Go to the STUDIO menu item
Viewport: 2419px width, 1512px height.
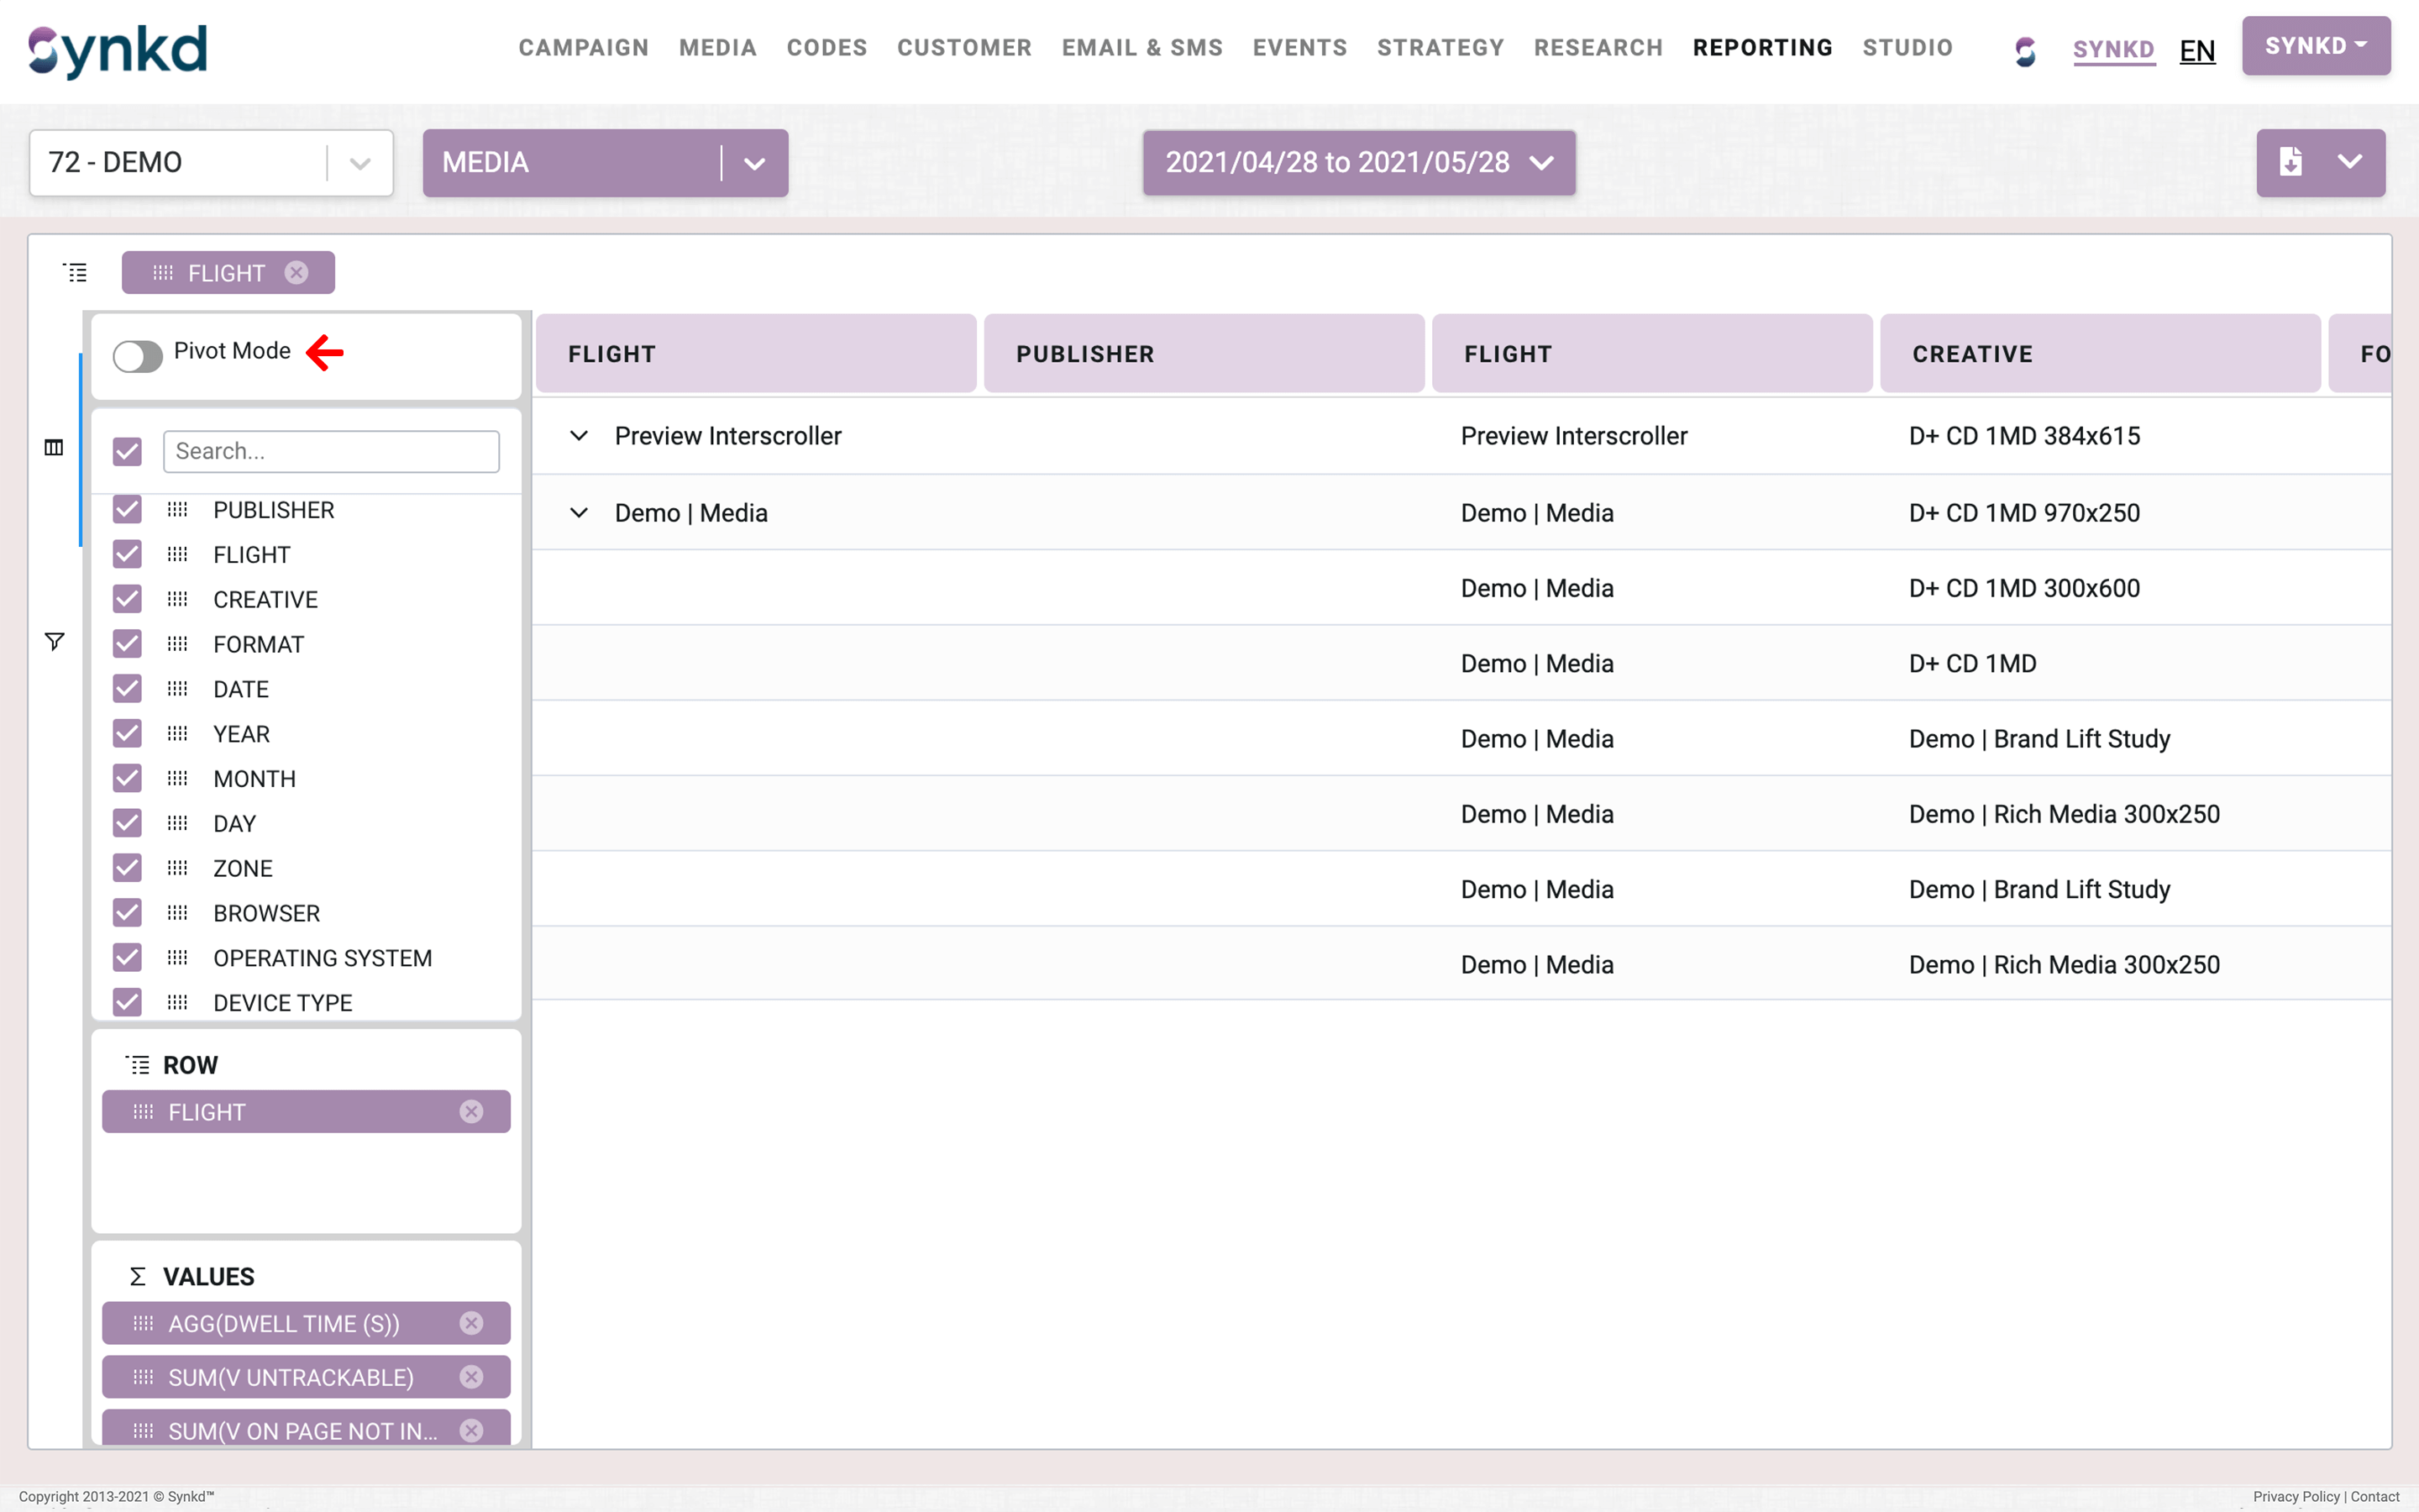point(1907,47)
